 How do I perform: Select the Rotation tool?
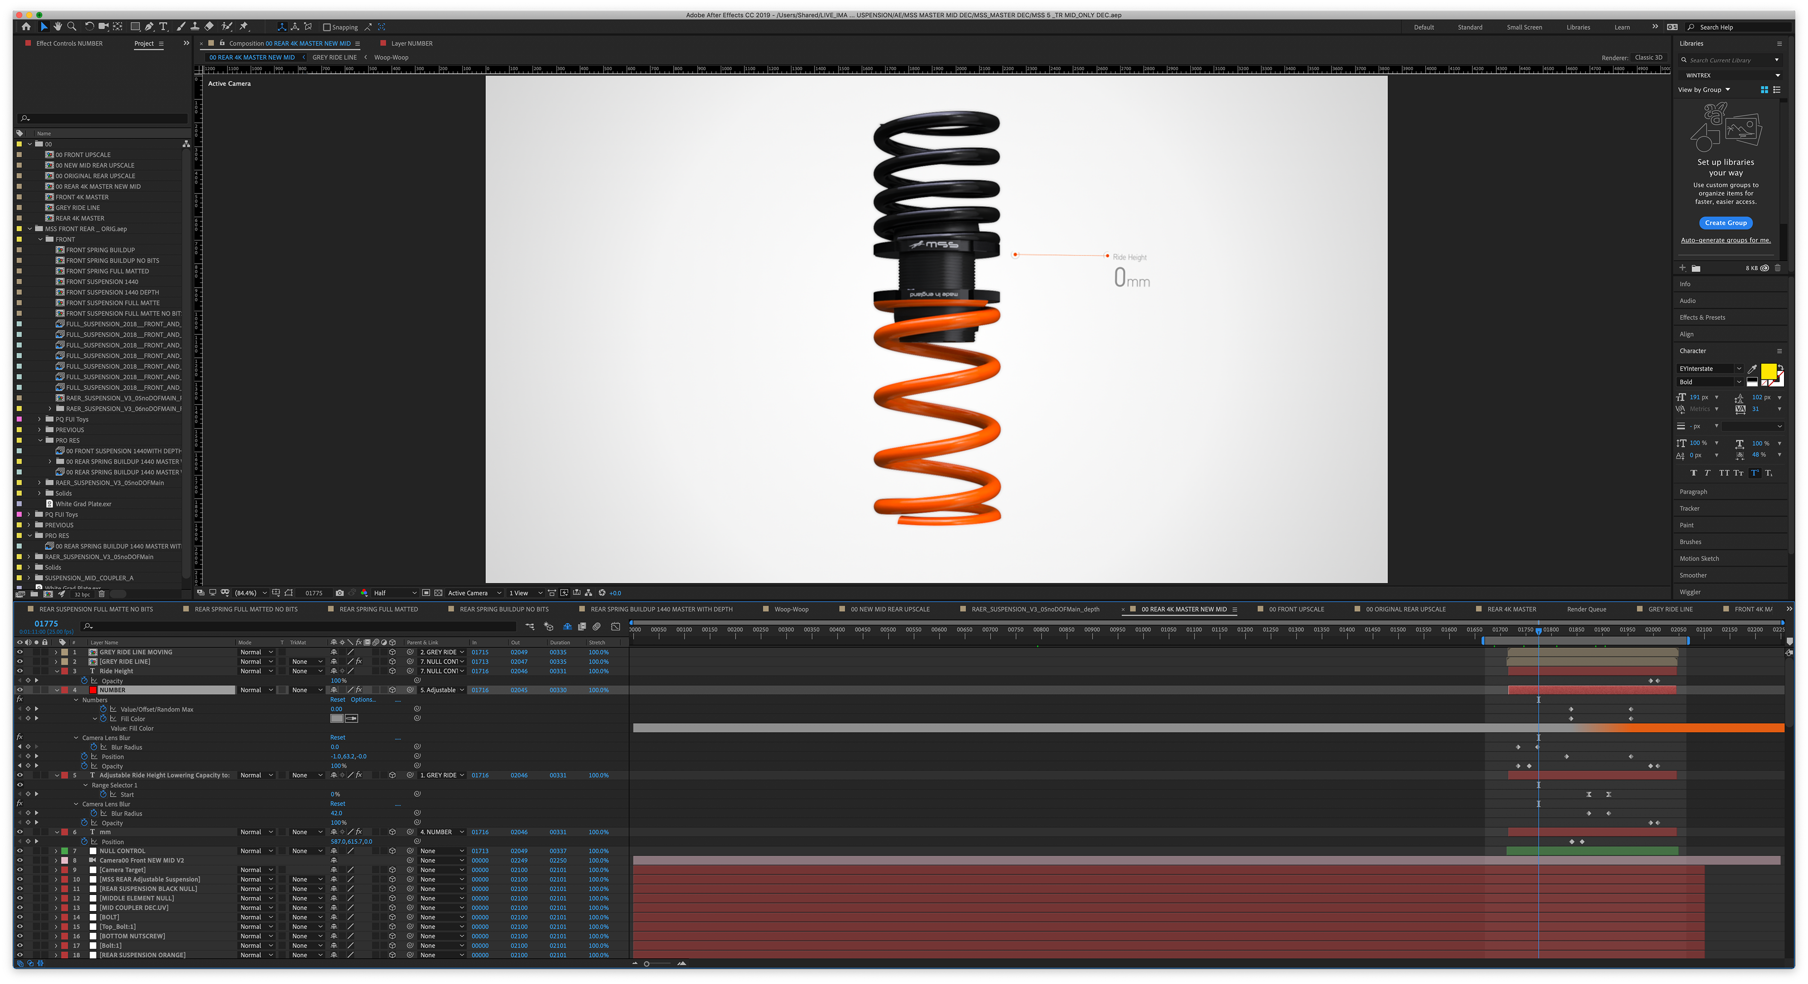[x=89, y=27]
